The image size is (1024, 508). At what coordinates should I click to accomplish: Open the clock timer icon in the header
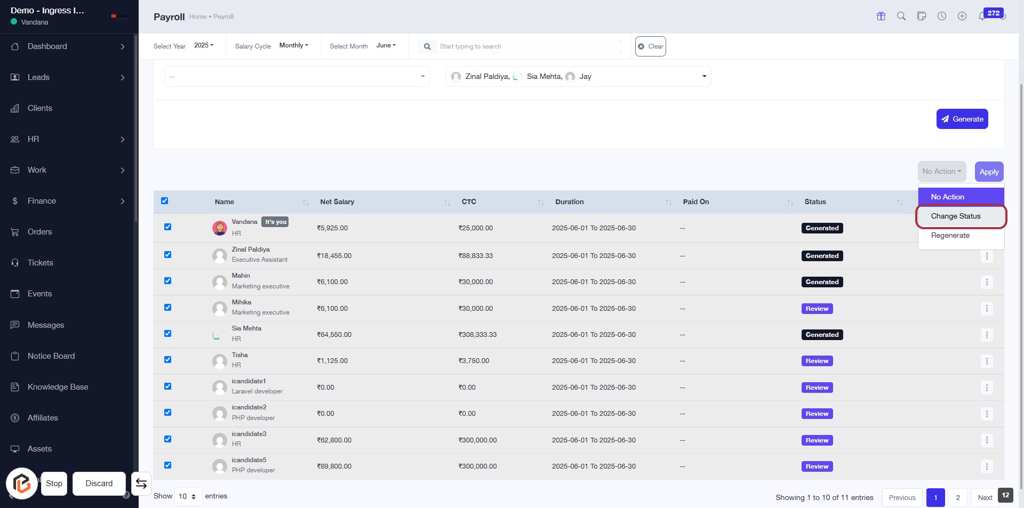942,16
